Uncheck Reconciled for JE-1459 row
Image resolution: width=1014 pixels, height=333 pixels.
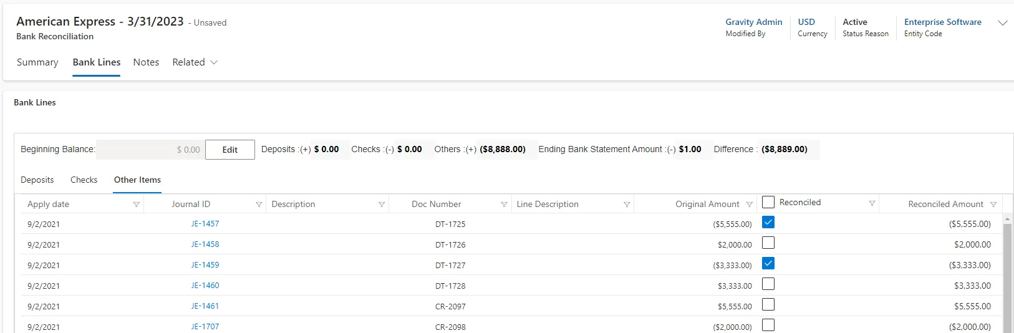point(768,263)
